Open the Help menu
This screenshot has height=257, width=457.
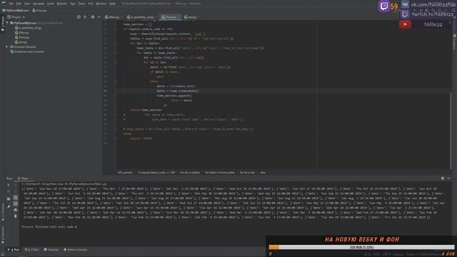113,4
